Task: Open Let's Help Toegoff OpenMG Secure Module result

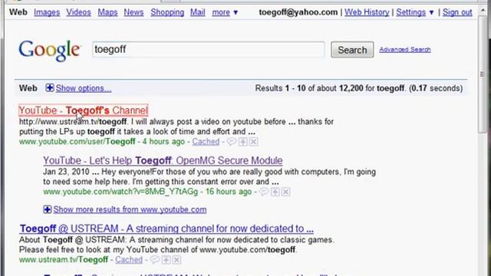Action: pos(163,160)
